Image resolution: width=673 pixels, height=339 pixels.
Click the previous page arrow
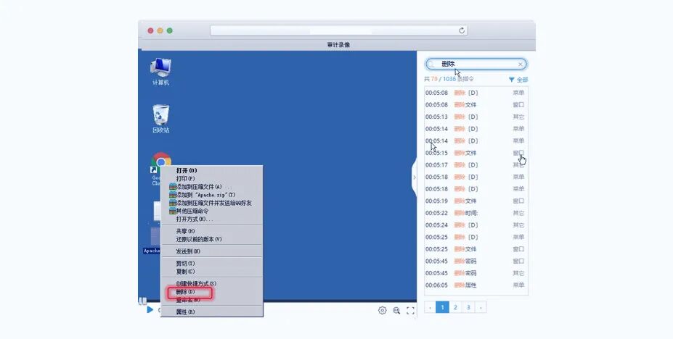430,307
